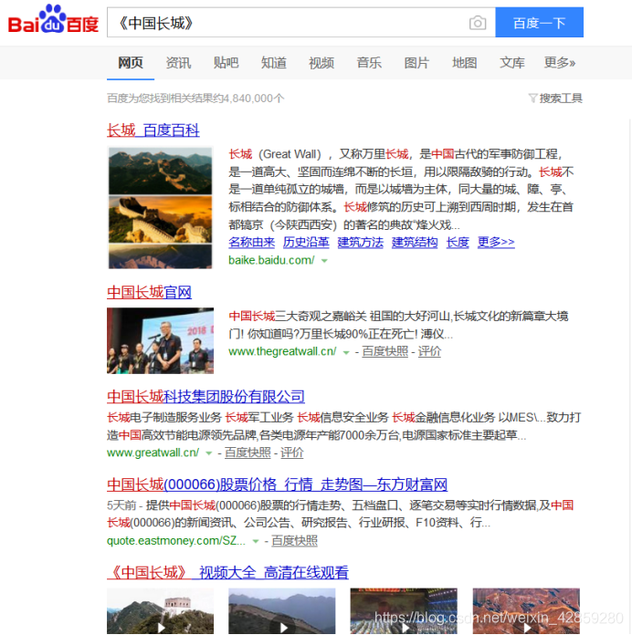
Task: Play the first video with watchtower
Action: coord(160,611)
